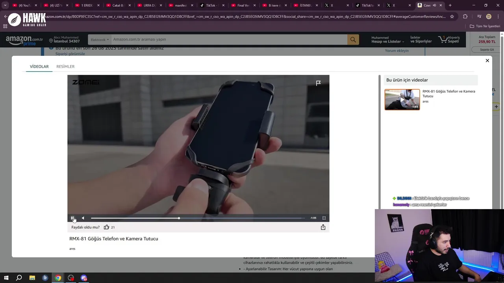504x283 pixels.
Task: Change delivery address İstanbul 34307
Action: 64,40
